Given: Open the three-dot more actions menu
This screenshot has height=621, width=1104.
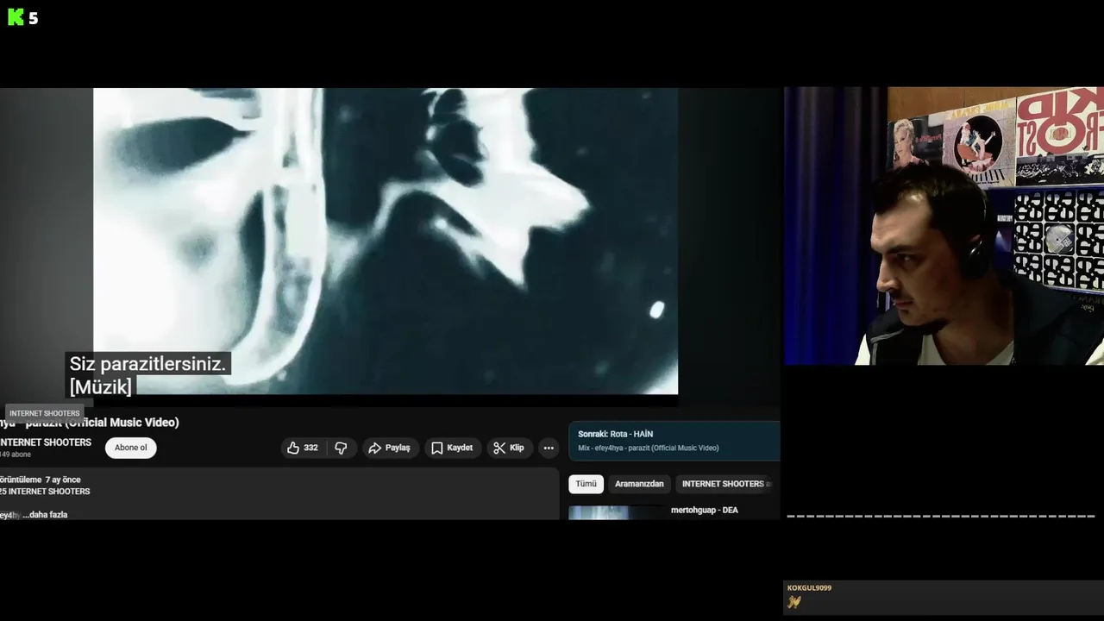Looking at the screenshot, I should (x=549, y=448).
